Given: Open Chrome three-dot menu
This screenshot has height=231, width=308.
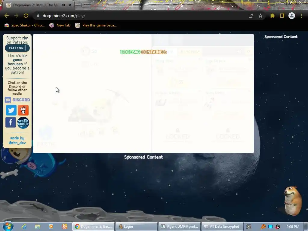Looking at the screenshot, I should point(301,16).
